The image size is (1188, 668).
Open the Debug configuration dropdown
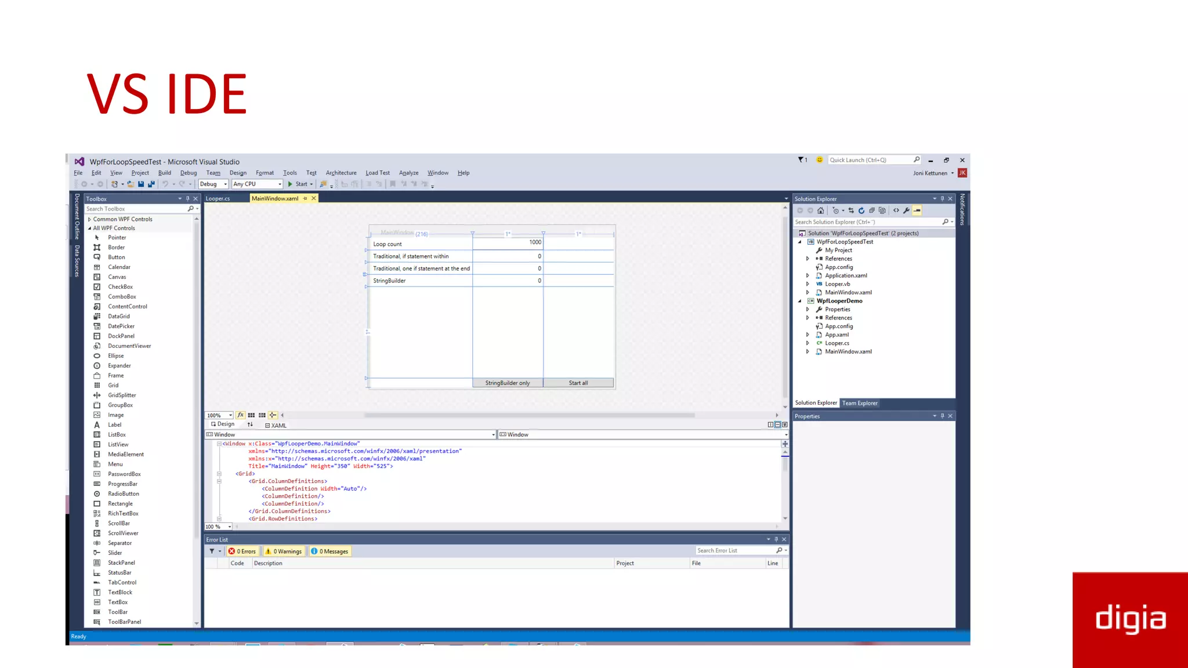213,184
